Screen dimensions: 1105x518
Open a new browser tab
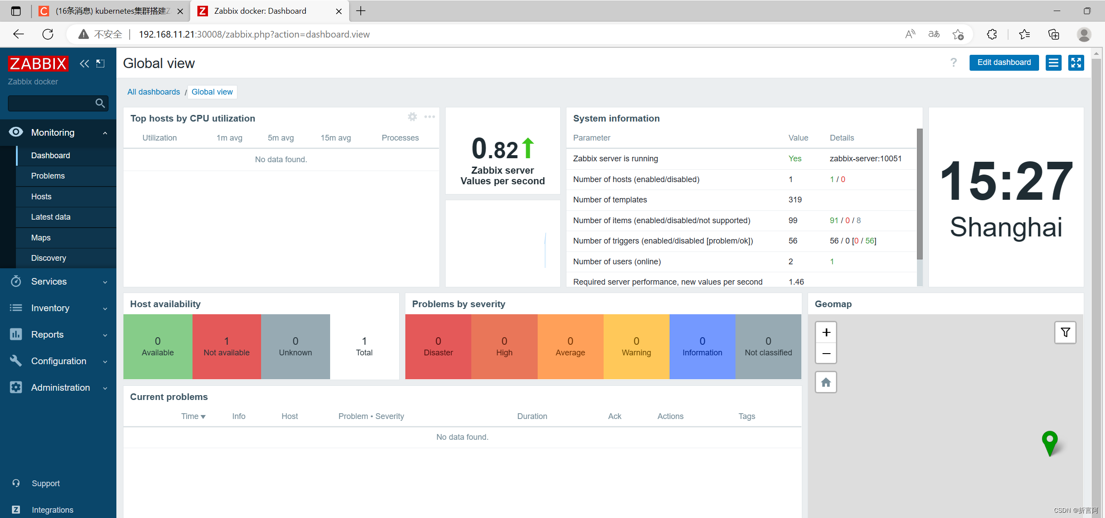point(361,11)
